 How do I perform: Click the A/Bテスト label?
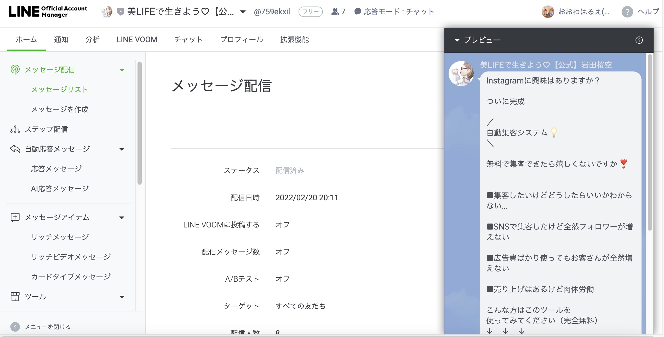[242, 279]
